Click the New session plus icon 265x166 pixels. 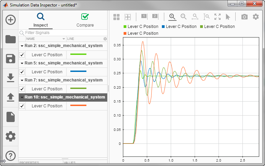[11, 20]
